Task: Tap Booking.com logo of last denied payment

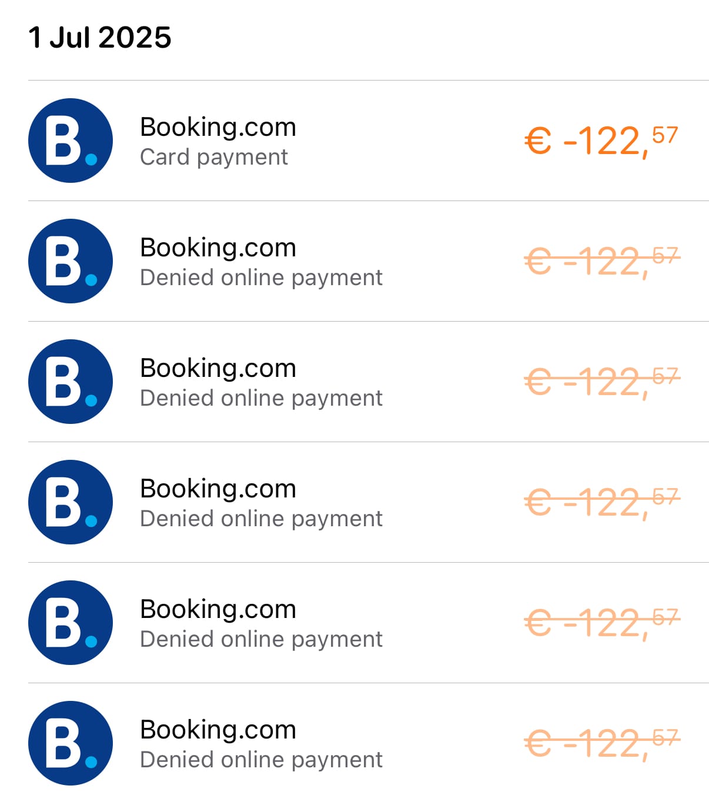Action: pyautogui.click(x=71, y=743)
